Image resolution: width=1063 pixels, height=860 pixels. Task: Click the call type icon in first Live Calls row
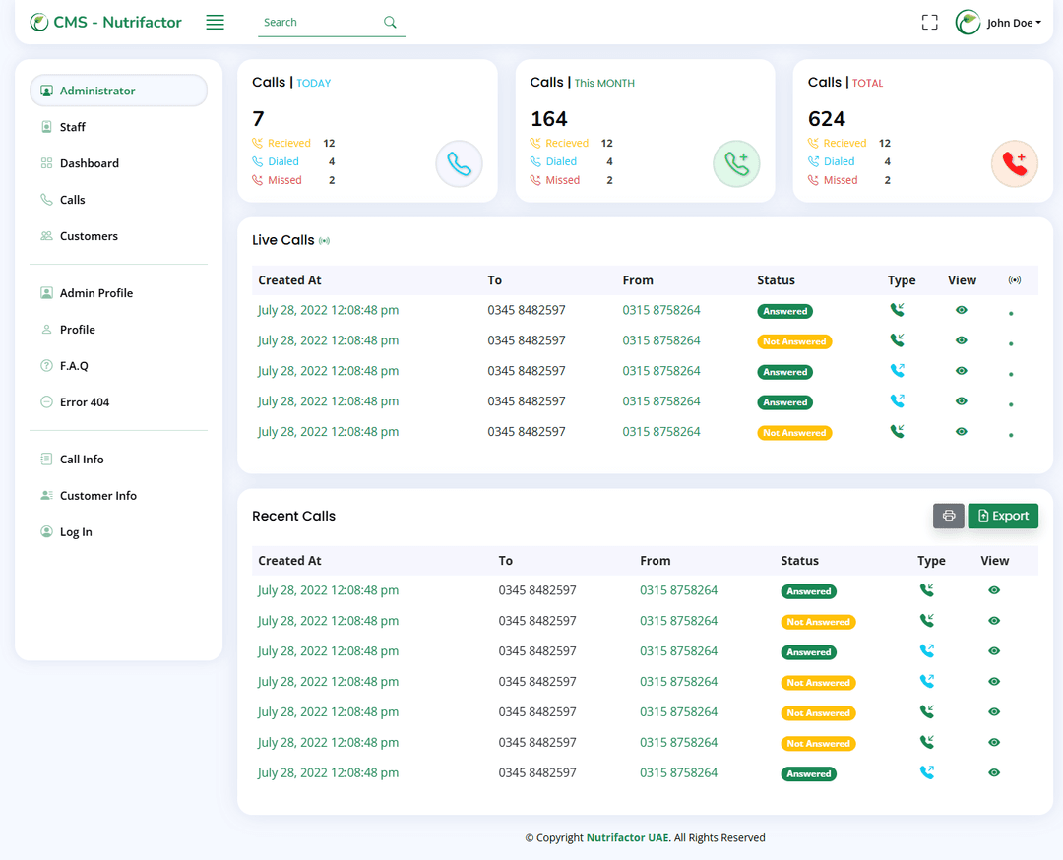(897, 310)
